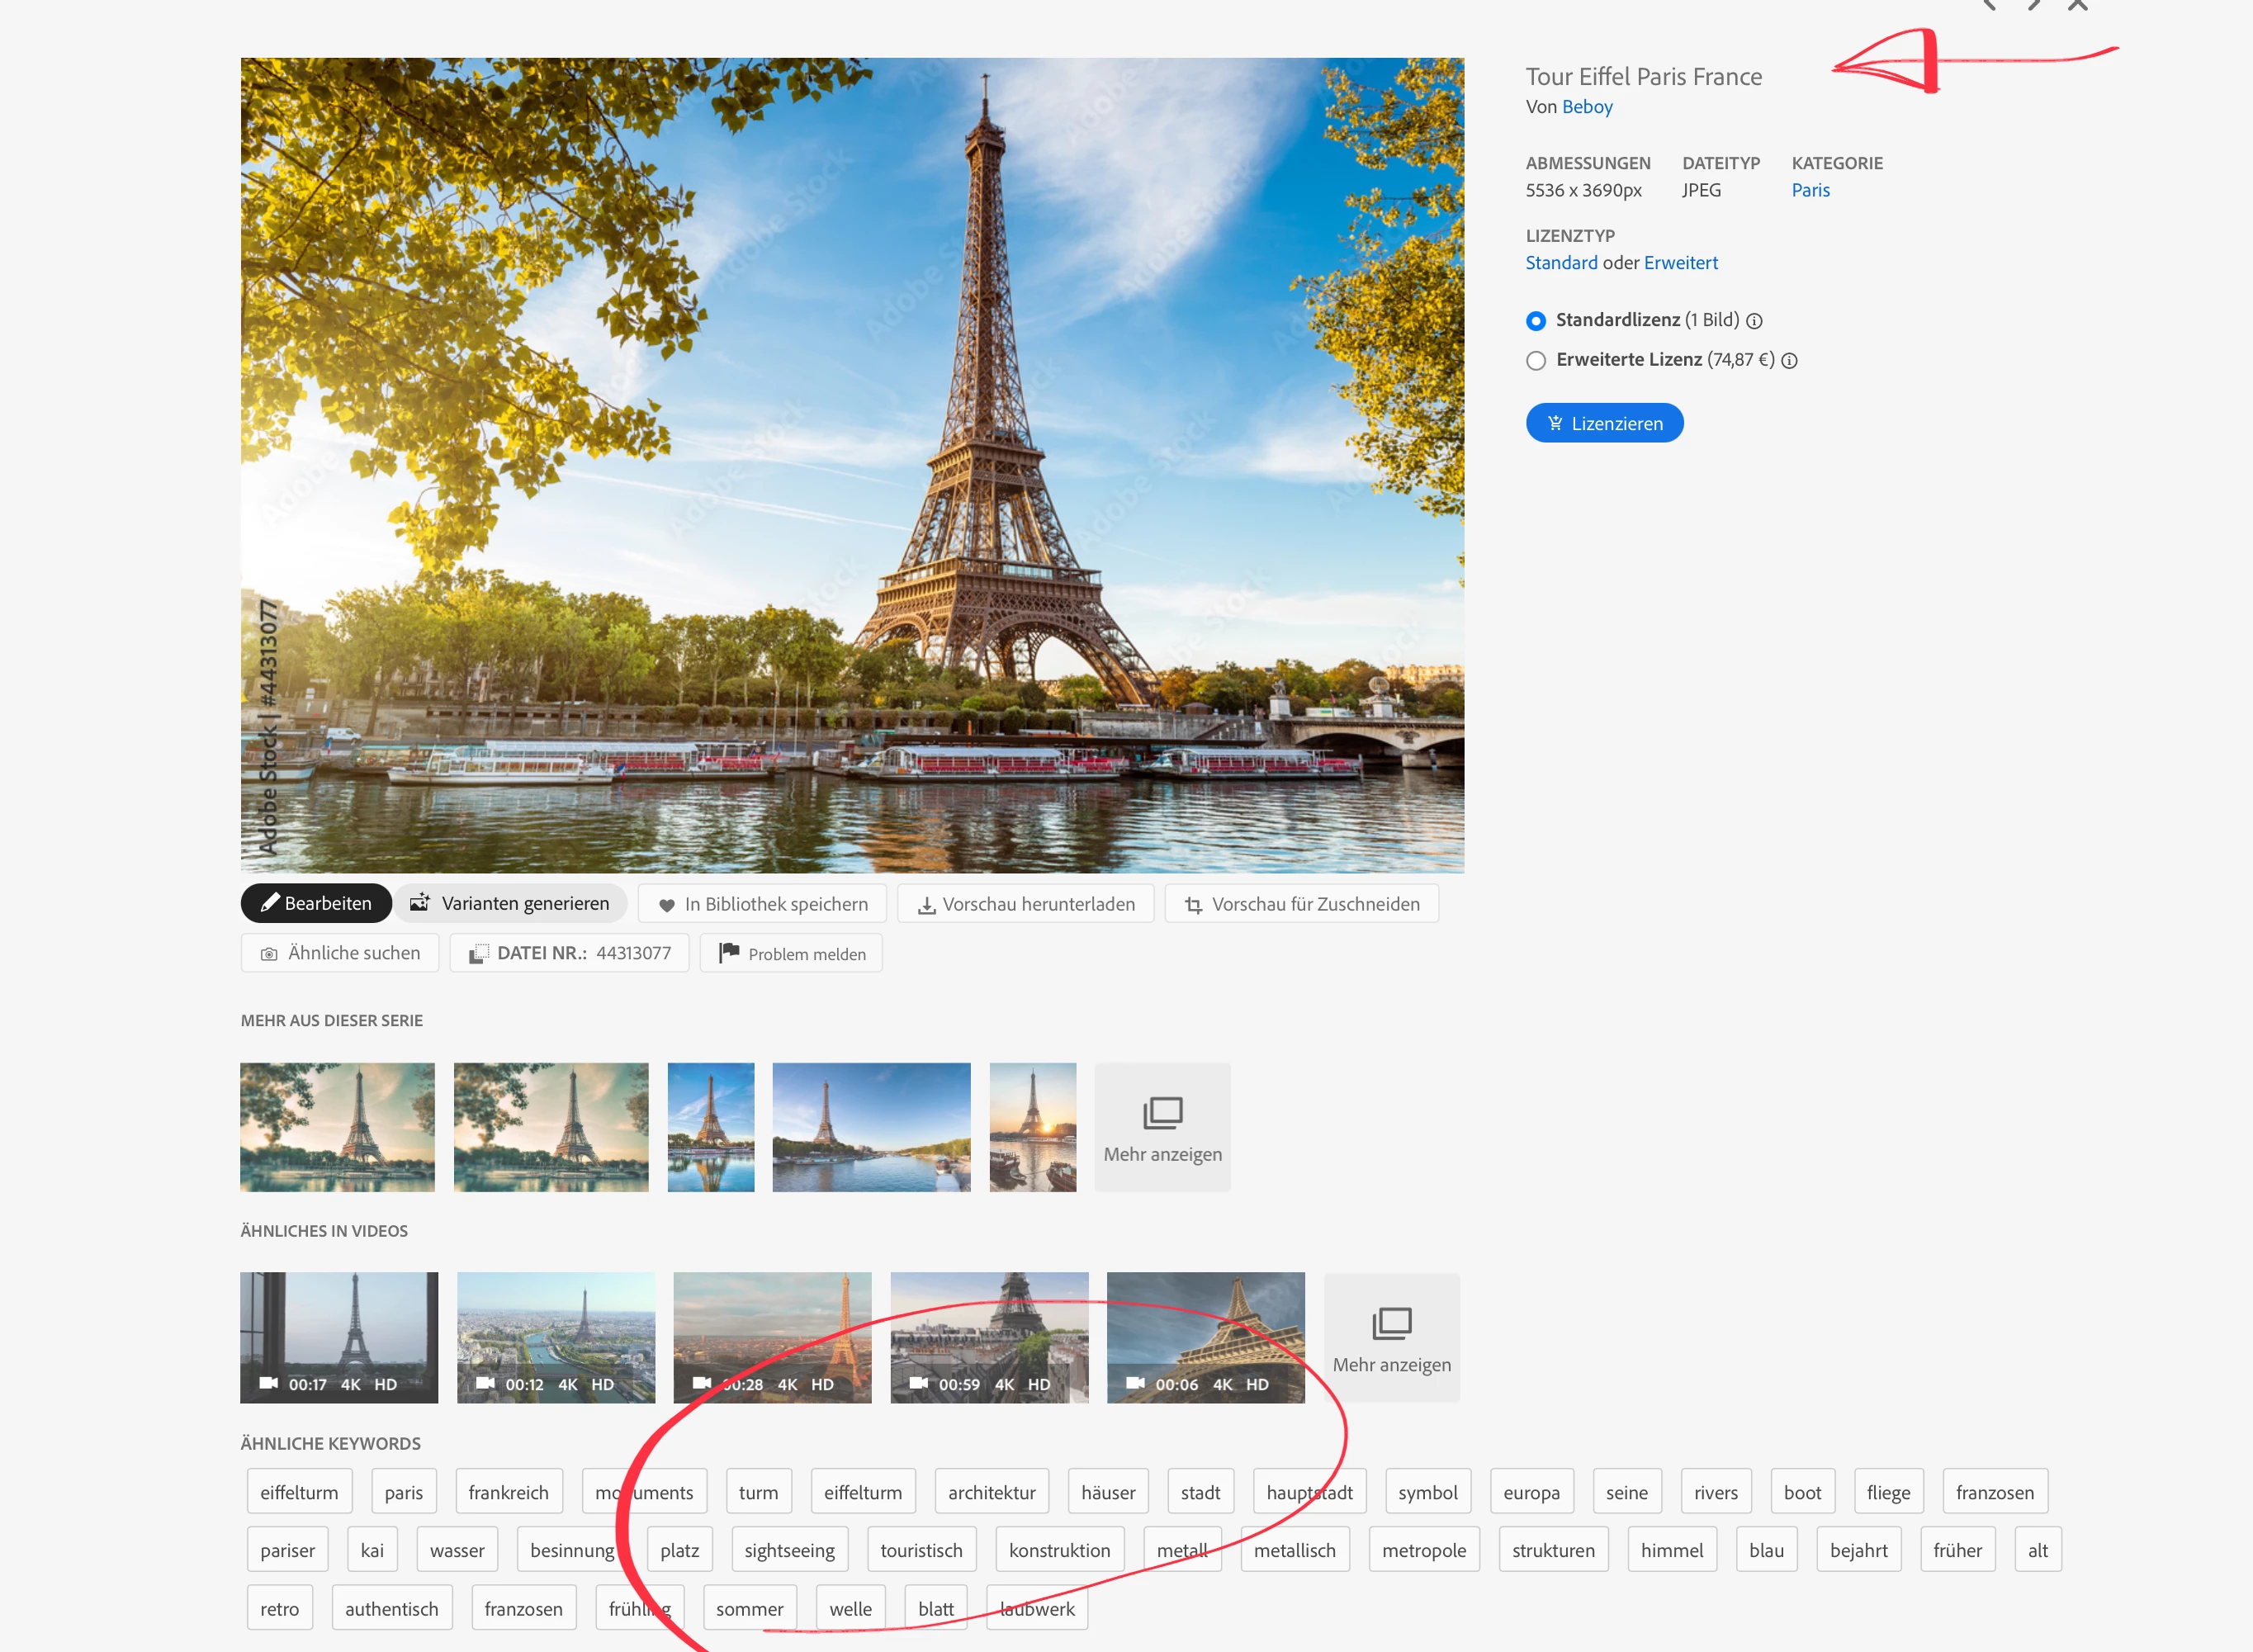
Task: Click the heart icon to save in Bibliothek
Action: pyautogui.click(x=666, y=905)
